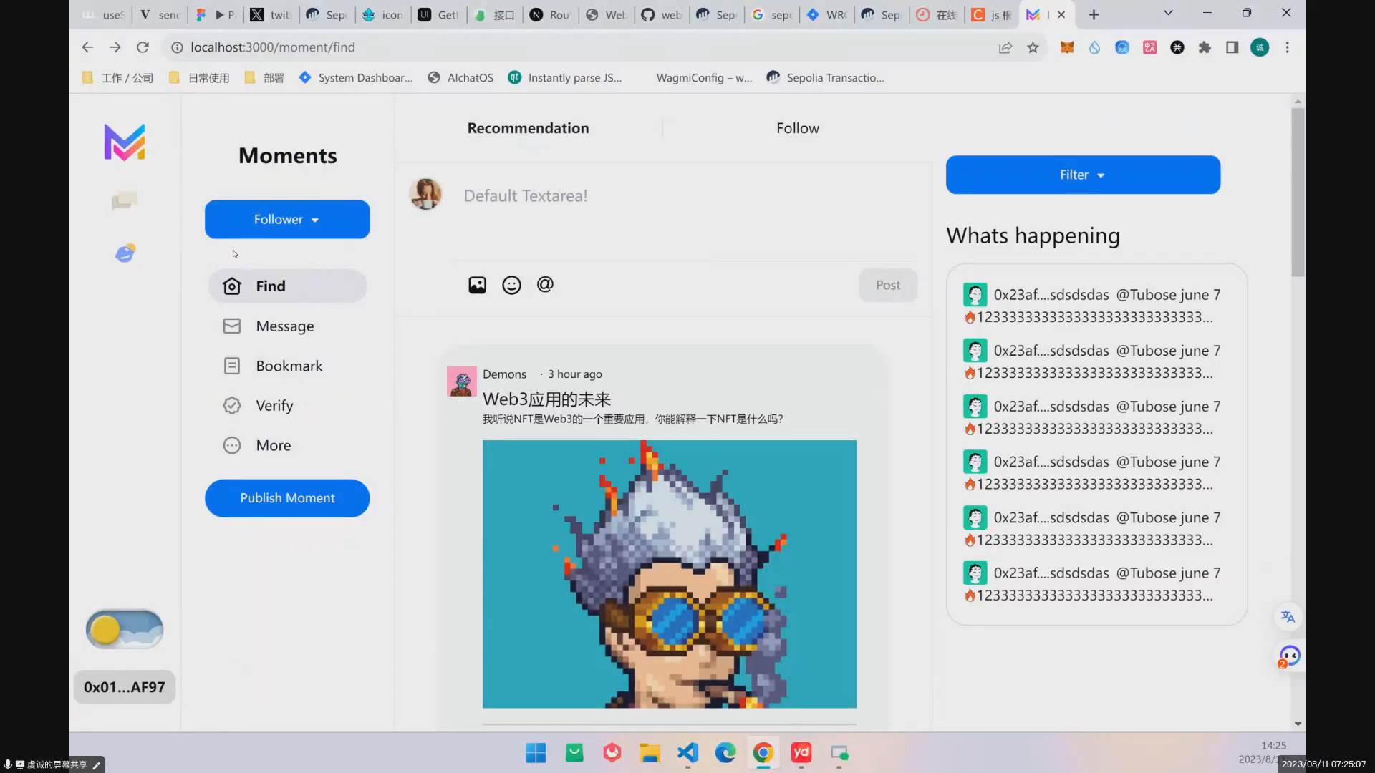Click the insert image icon

pos(477,286)
